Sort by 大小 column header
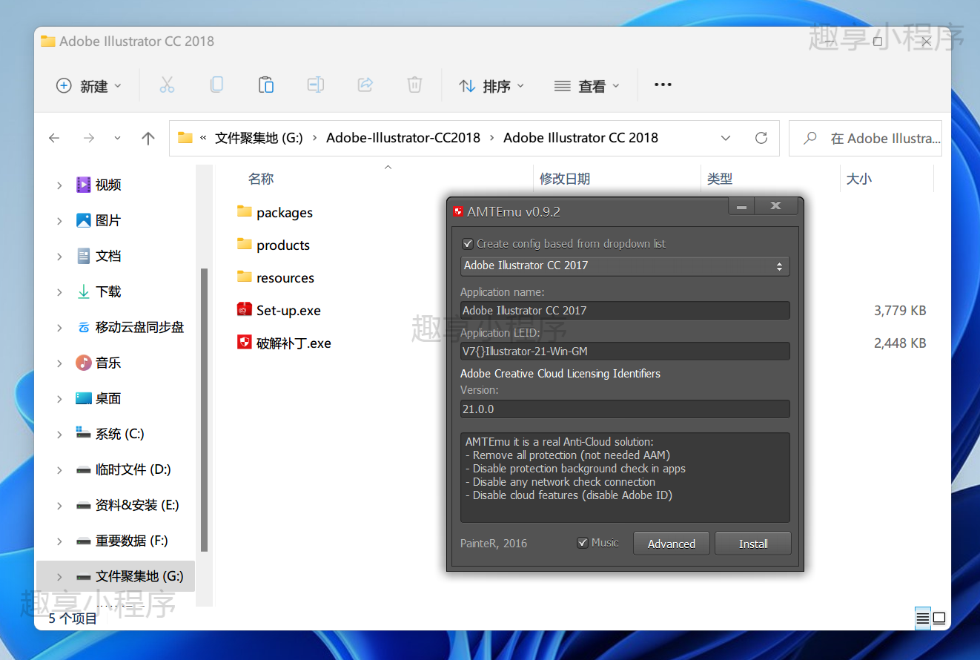Viewport: 980px width, 660px height. 859,179
